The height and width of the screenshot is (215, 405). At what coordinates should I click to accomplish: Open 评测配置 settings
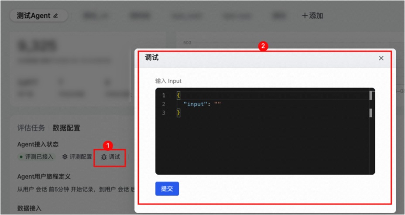pos(77,157)
